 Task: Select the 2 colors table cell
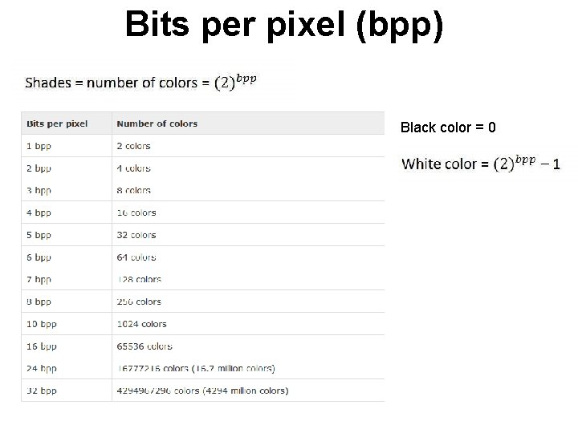[x=133, y=146]
